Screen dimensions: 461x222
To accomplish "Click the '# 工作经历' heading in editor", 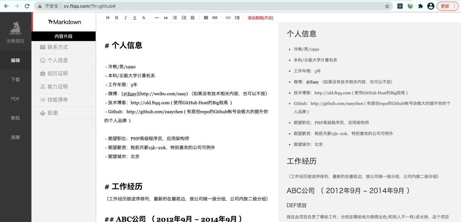I will coord(123,187).
